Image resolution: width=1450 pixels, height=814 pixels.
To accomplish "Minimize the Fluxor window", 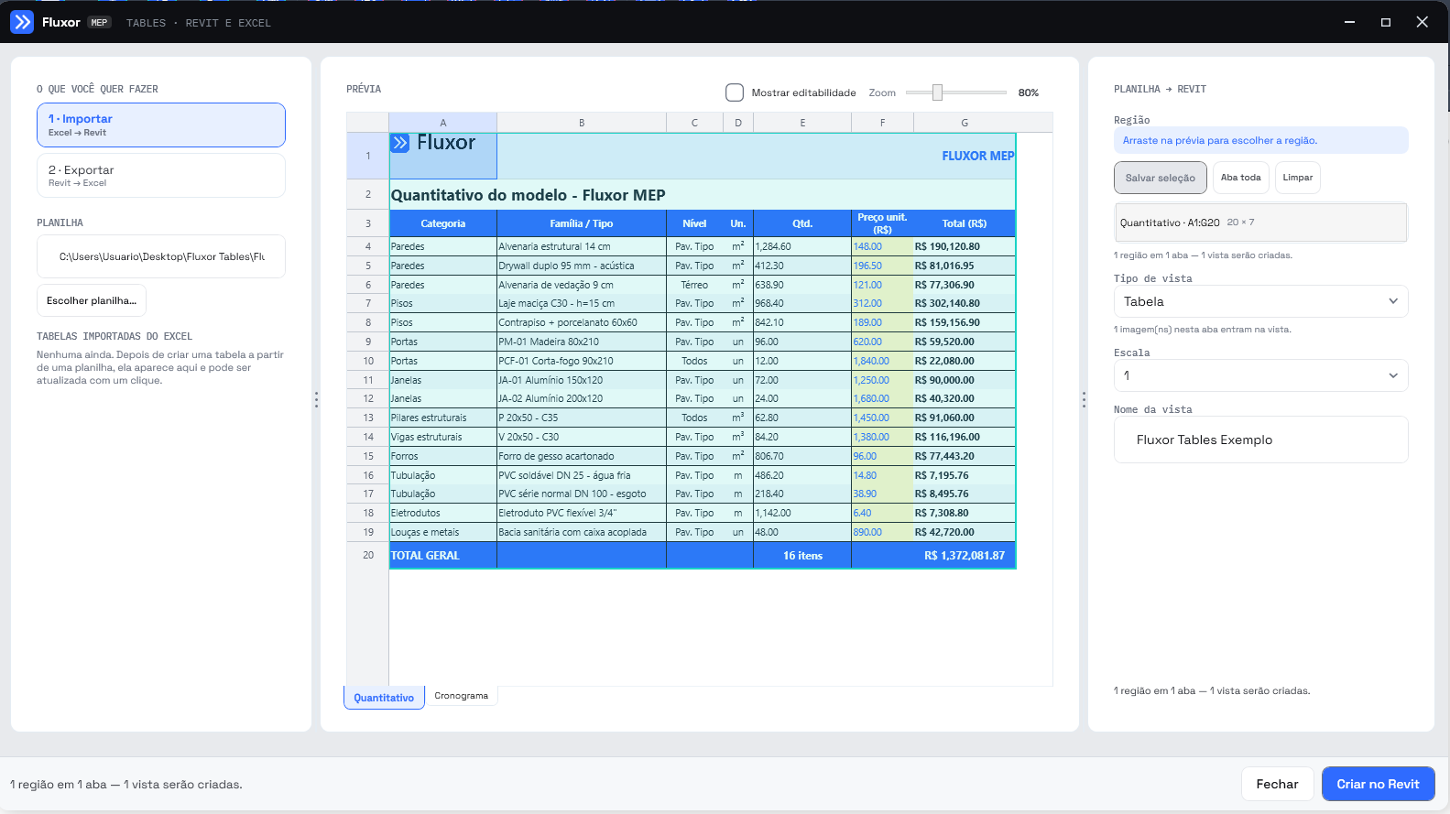I will click(1349, 22).
